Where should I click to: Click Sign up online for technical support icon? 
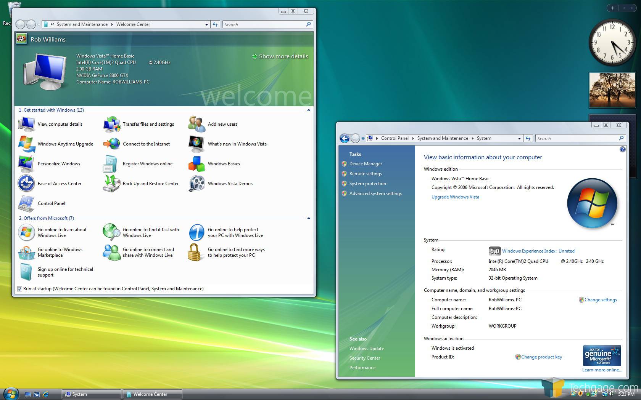(27, 272)
